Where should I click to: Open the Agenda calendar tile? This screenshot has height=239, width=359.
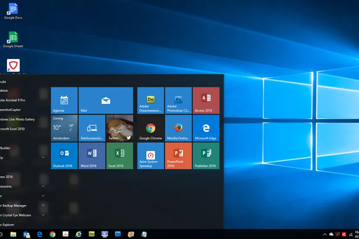click(64, 100)
